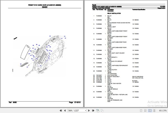The width and height of the screenshot is (168, 113).
Task: Click the drawing number 39460 under the title
Action: coord(45,7)
